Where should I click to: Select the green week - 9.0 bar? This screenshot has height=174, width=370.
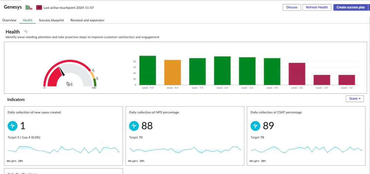148,70
